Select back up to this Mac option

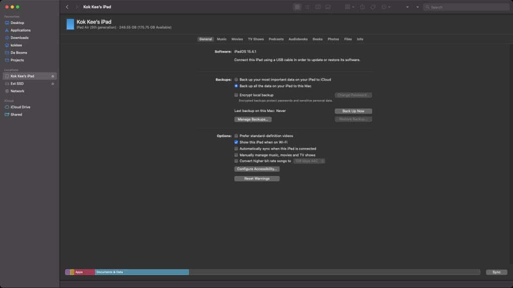[236, 86]
